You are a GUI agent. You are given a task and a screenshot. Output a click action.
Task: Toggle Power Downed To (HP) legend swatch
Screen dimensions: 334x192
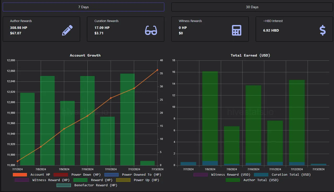(x=111, y=175)
